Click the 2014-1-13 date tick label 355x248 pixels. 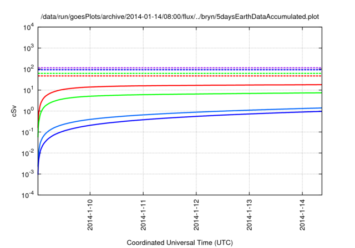click(x=249, y=215)
